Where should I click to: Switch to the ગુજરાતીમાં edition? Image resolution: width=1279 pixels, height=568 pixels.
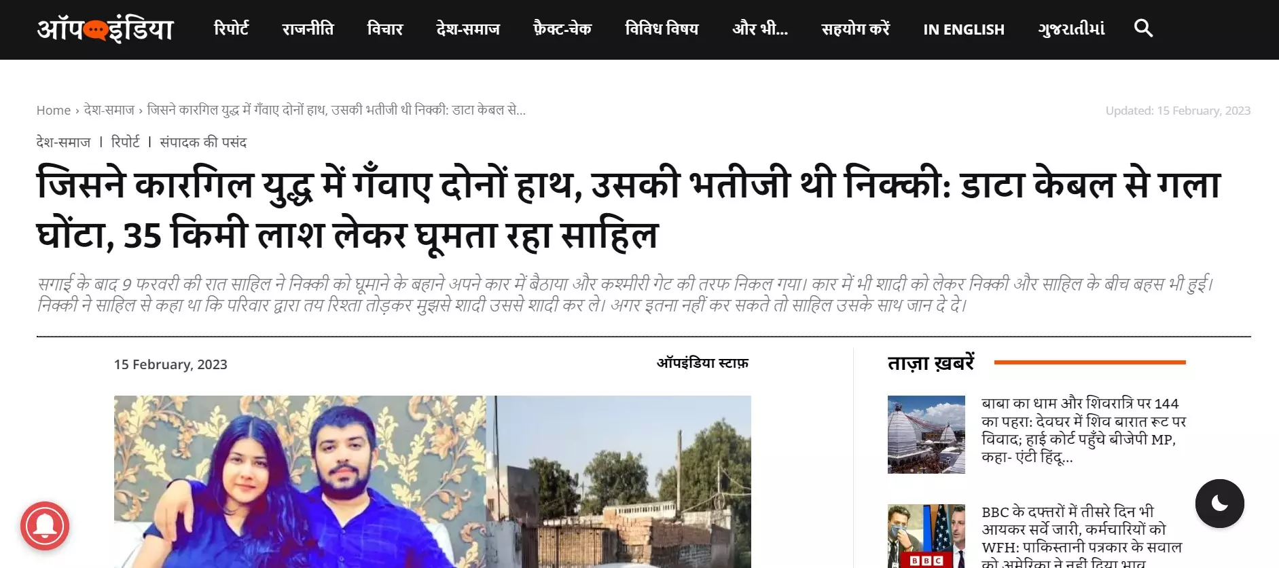(1071, 29)
